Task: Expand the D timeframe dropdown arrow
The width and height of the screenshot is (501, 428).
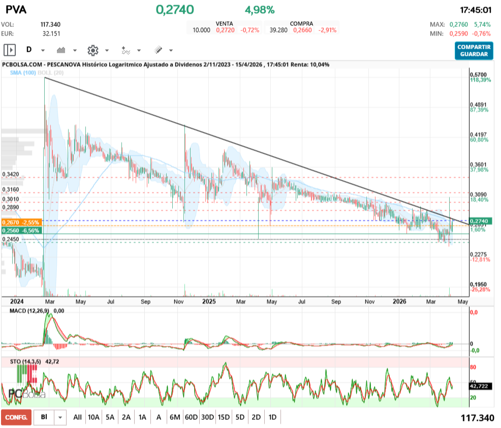Action: pyautogui.click(x=43, y=50)
